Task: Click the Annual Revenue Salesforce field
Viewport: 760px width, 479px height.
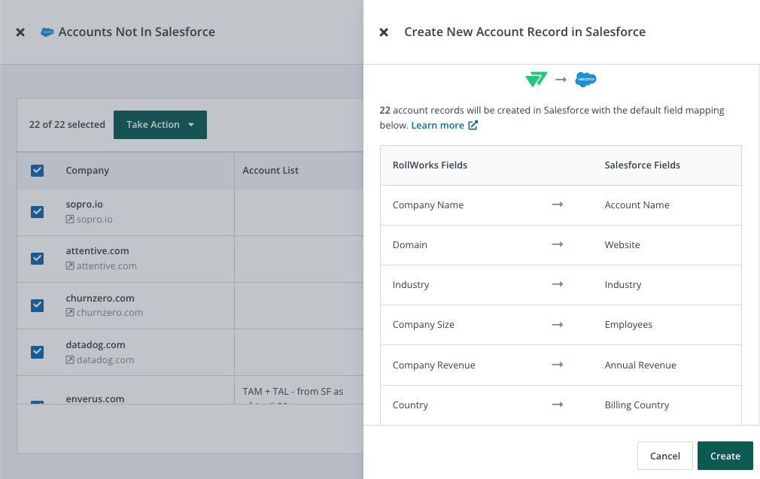Action: (640, 365)
